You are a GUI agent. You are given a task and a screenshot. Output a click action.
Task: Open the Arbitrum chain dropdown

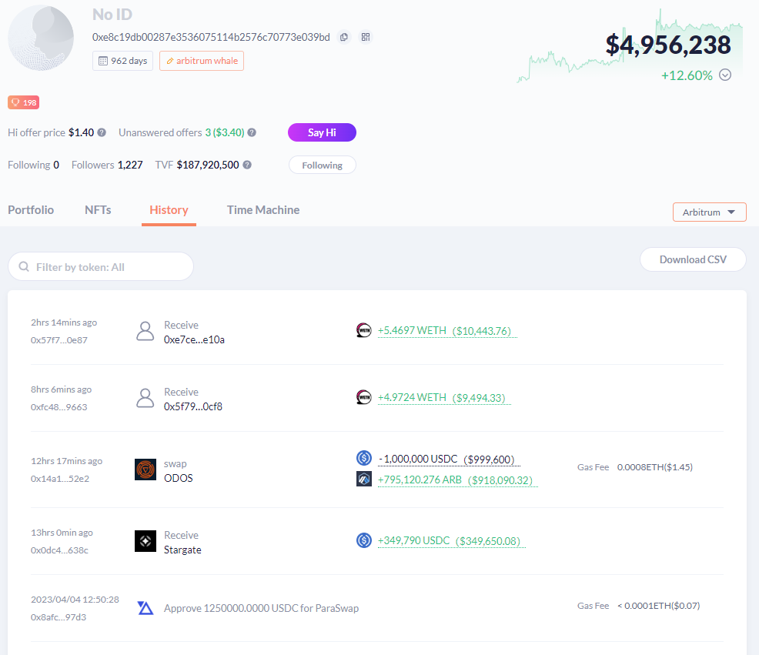point(710,212)
